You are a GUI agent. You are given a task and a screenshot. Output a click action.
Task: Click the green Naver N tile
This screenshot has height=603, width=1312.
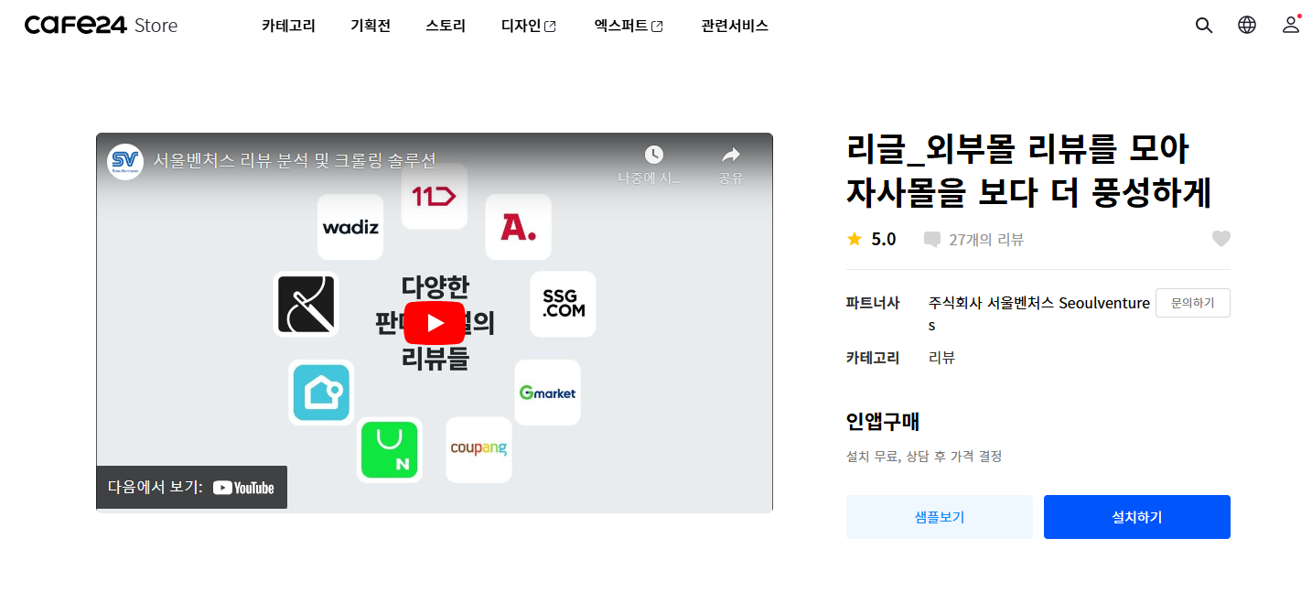pos(390,449)
